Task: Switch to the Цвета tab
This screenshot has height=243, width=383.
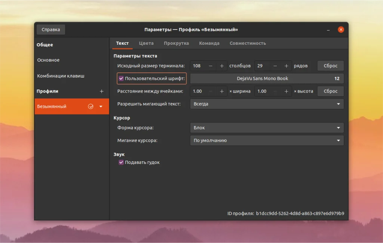Action: tap(146, 43)
